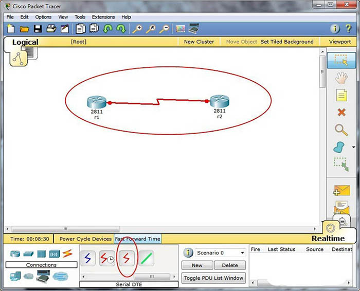Select the Connections lightning category icon
Viewport: 360px width, 291px height.
(x=67, y=253)
